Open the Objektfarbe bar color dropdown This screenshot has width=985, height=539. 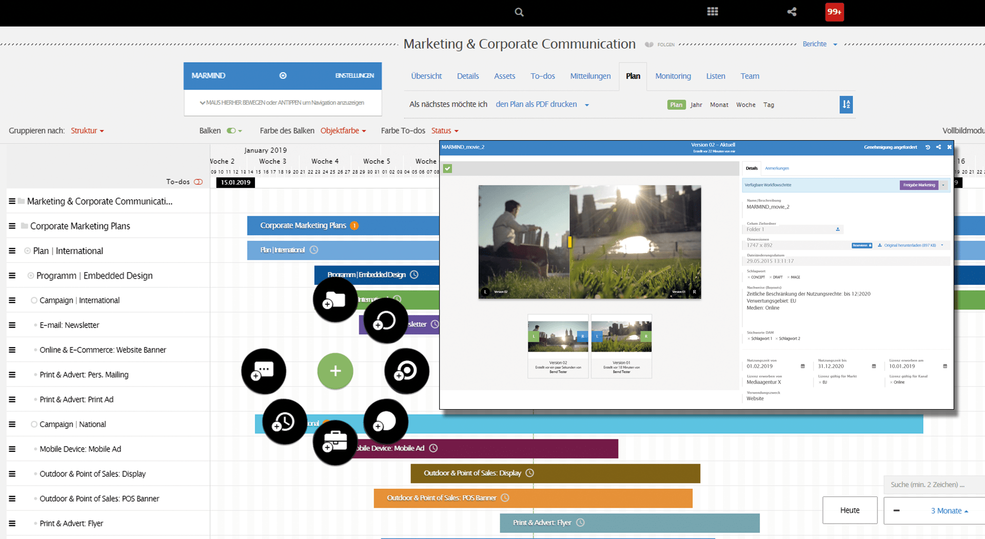tap(343, 131)
